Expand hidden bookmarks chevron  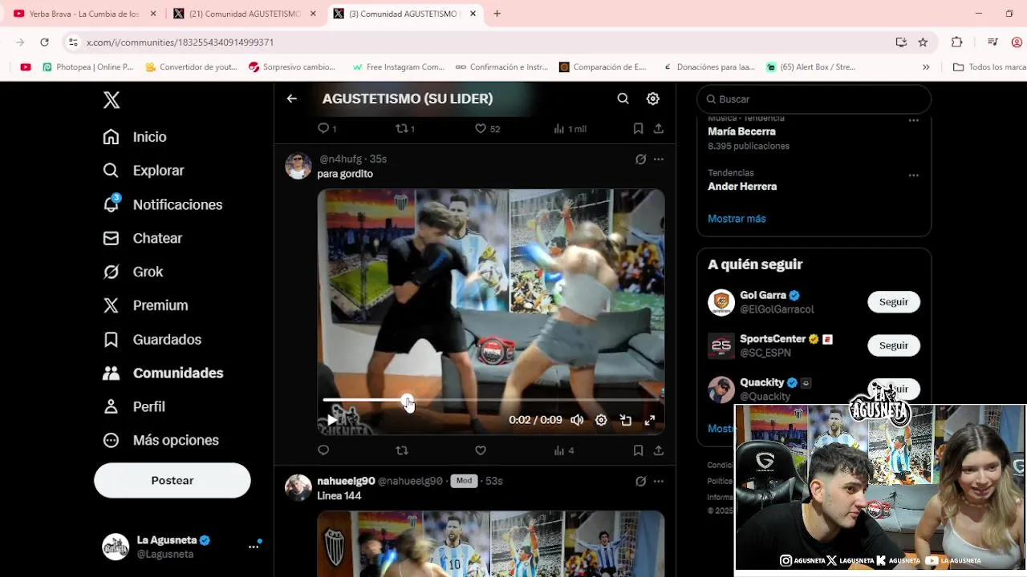point(926,67)
